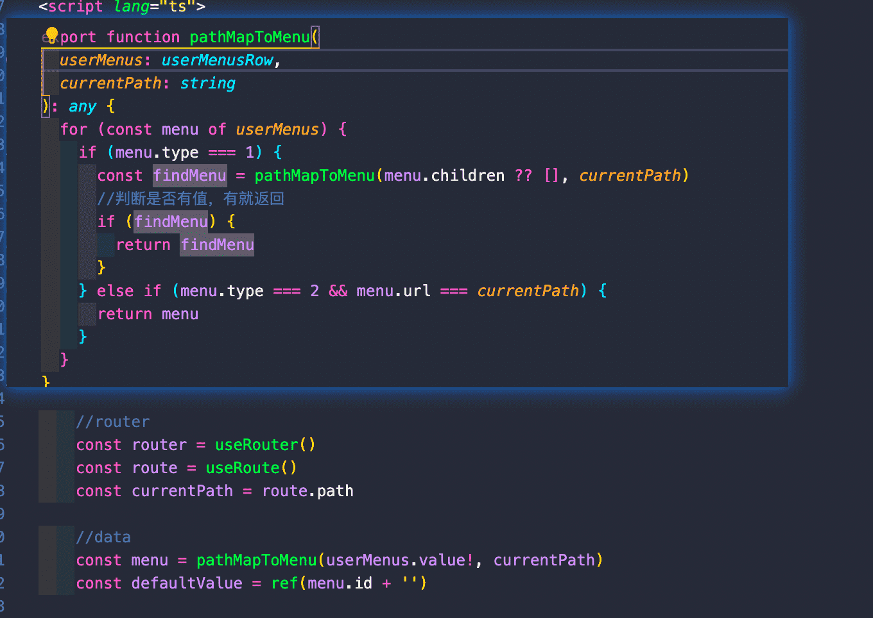Click pathMapToMenu in the function declaration
873x618 pixels.
250,37
